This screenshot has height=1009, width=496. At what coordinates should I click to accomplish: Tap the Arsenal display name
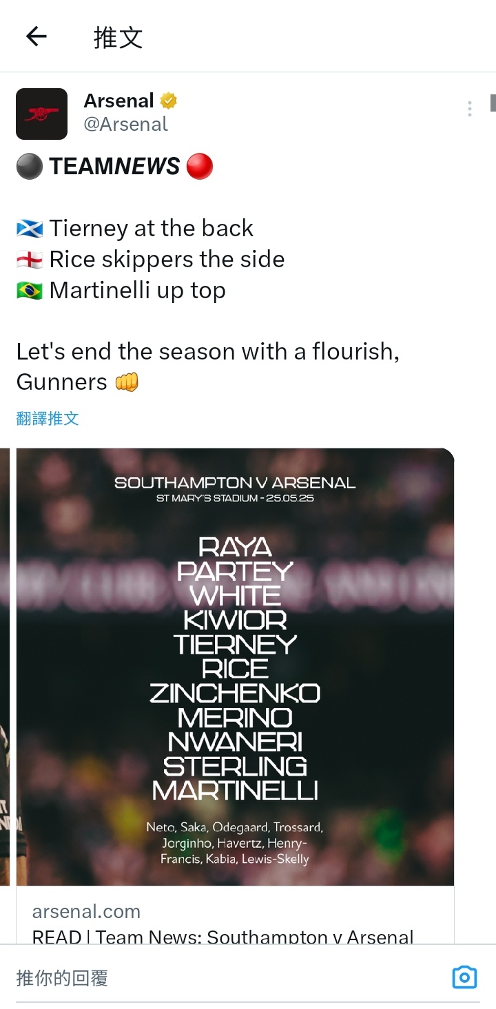pyautogui.click(x=118, y=101)
